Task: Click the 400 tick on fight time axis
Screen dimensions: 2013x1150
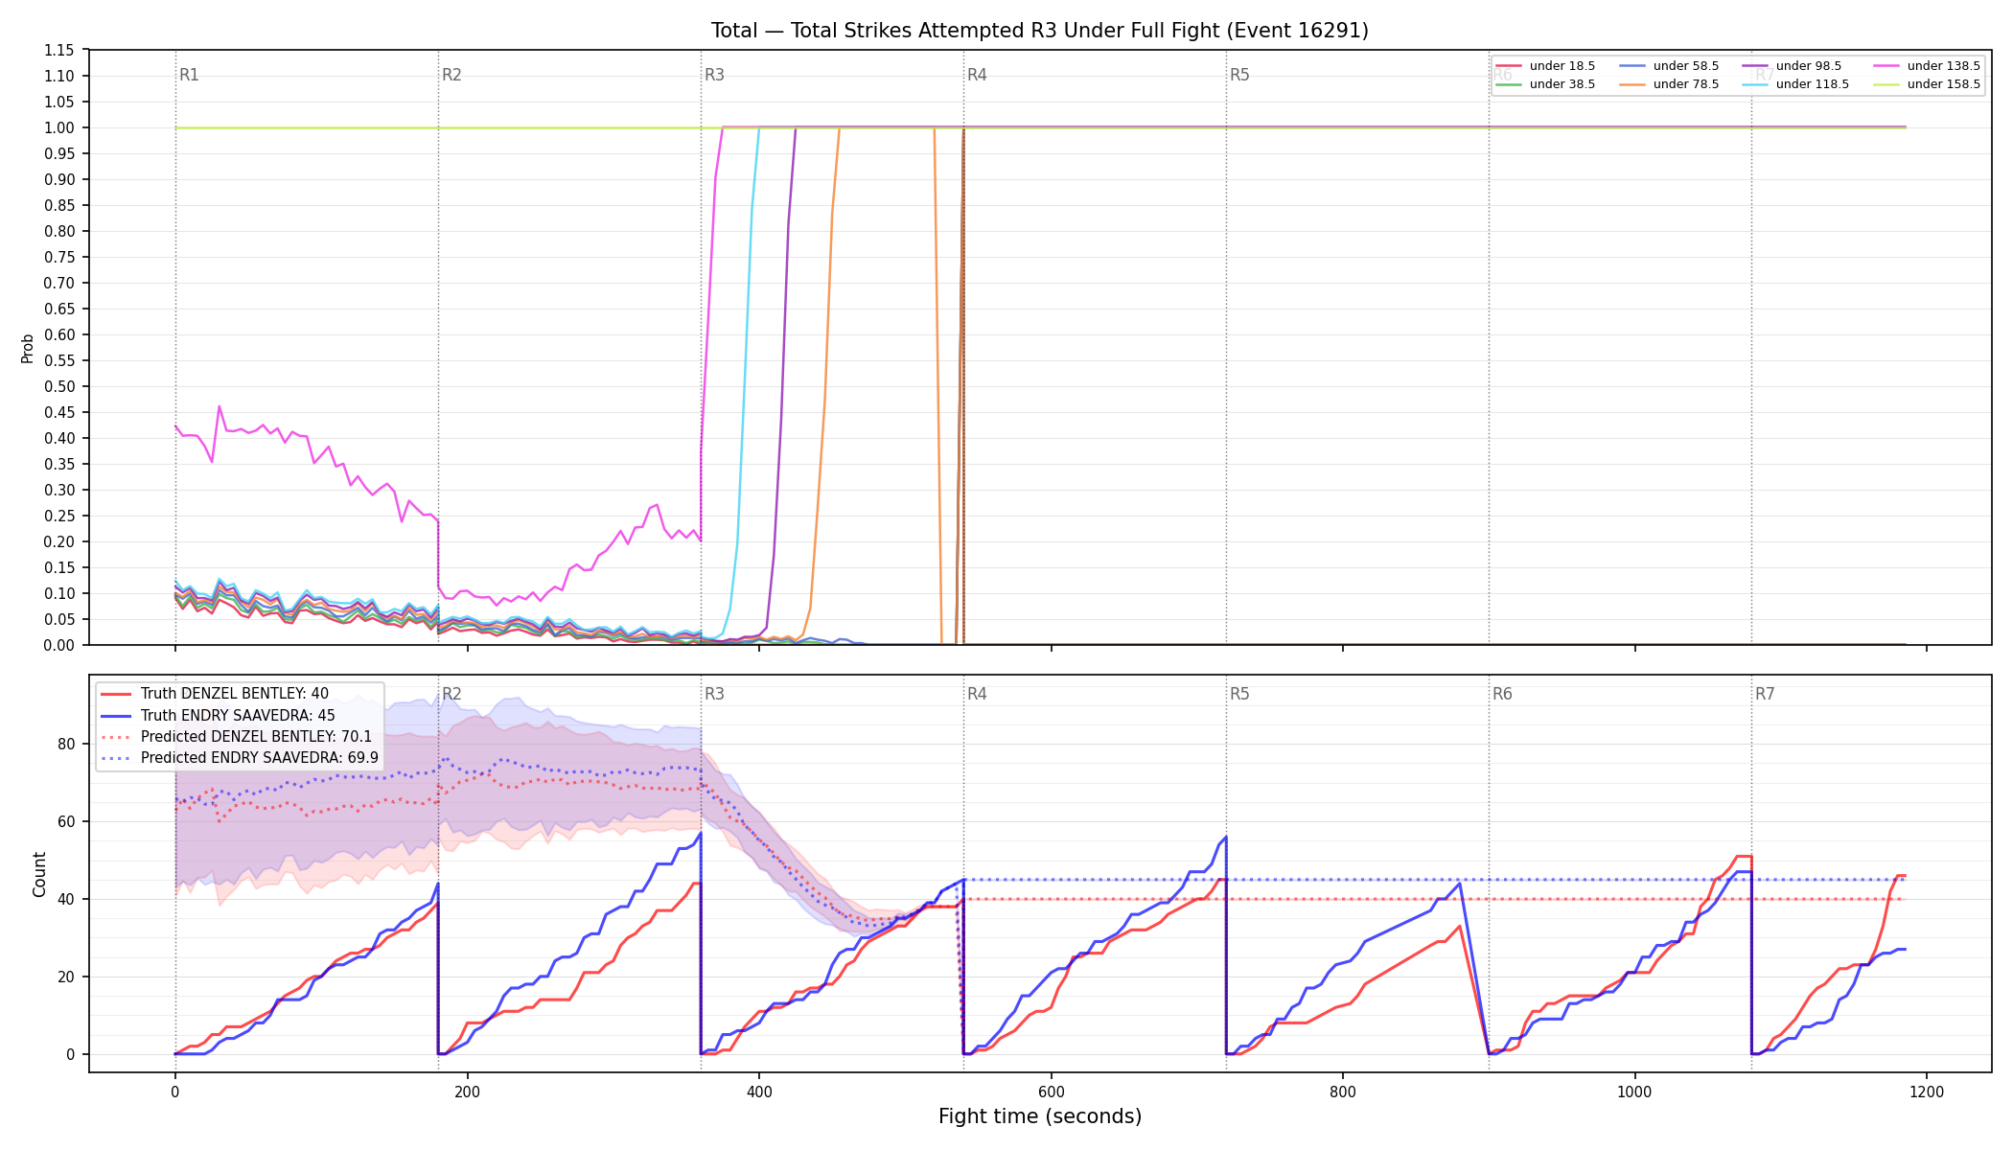Action: [759, 1092]
